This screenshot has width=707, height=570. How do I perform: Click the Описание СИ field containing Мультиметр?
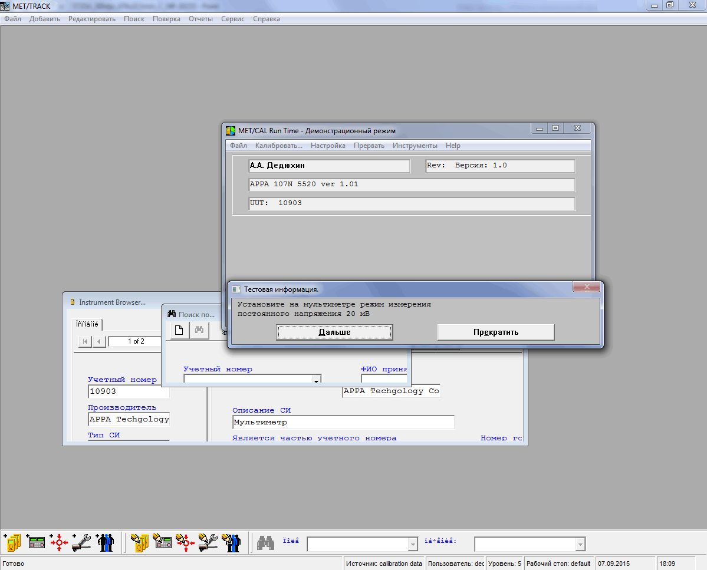click(343, 422)
